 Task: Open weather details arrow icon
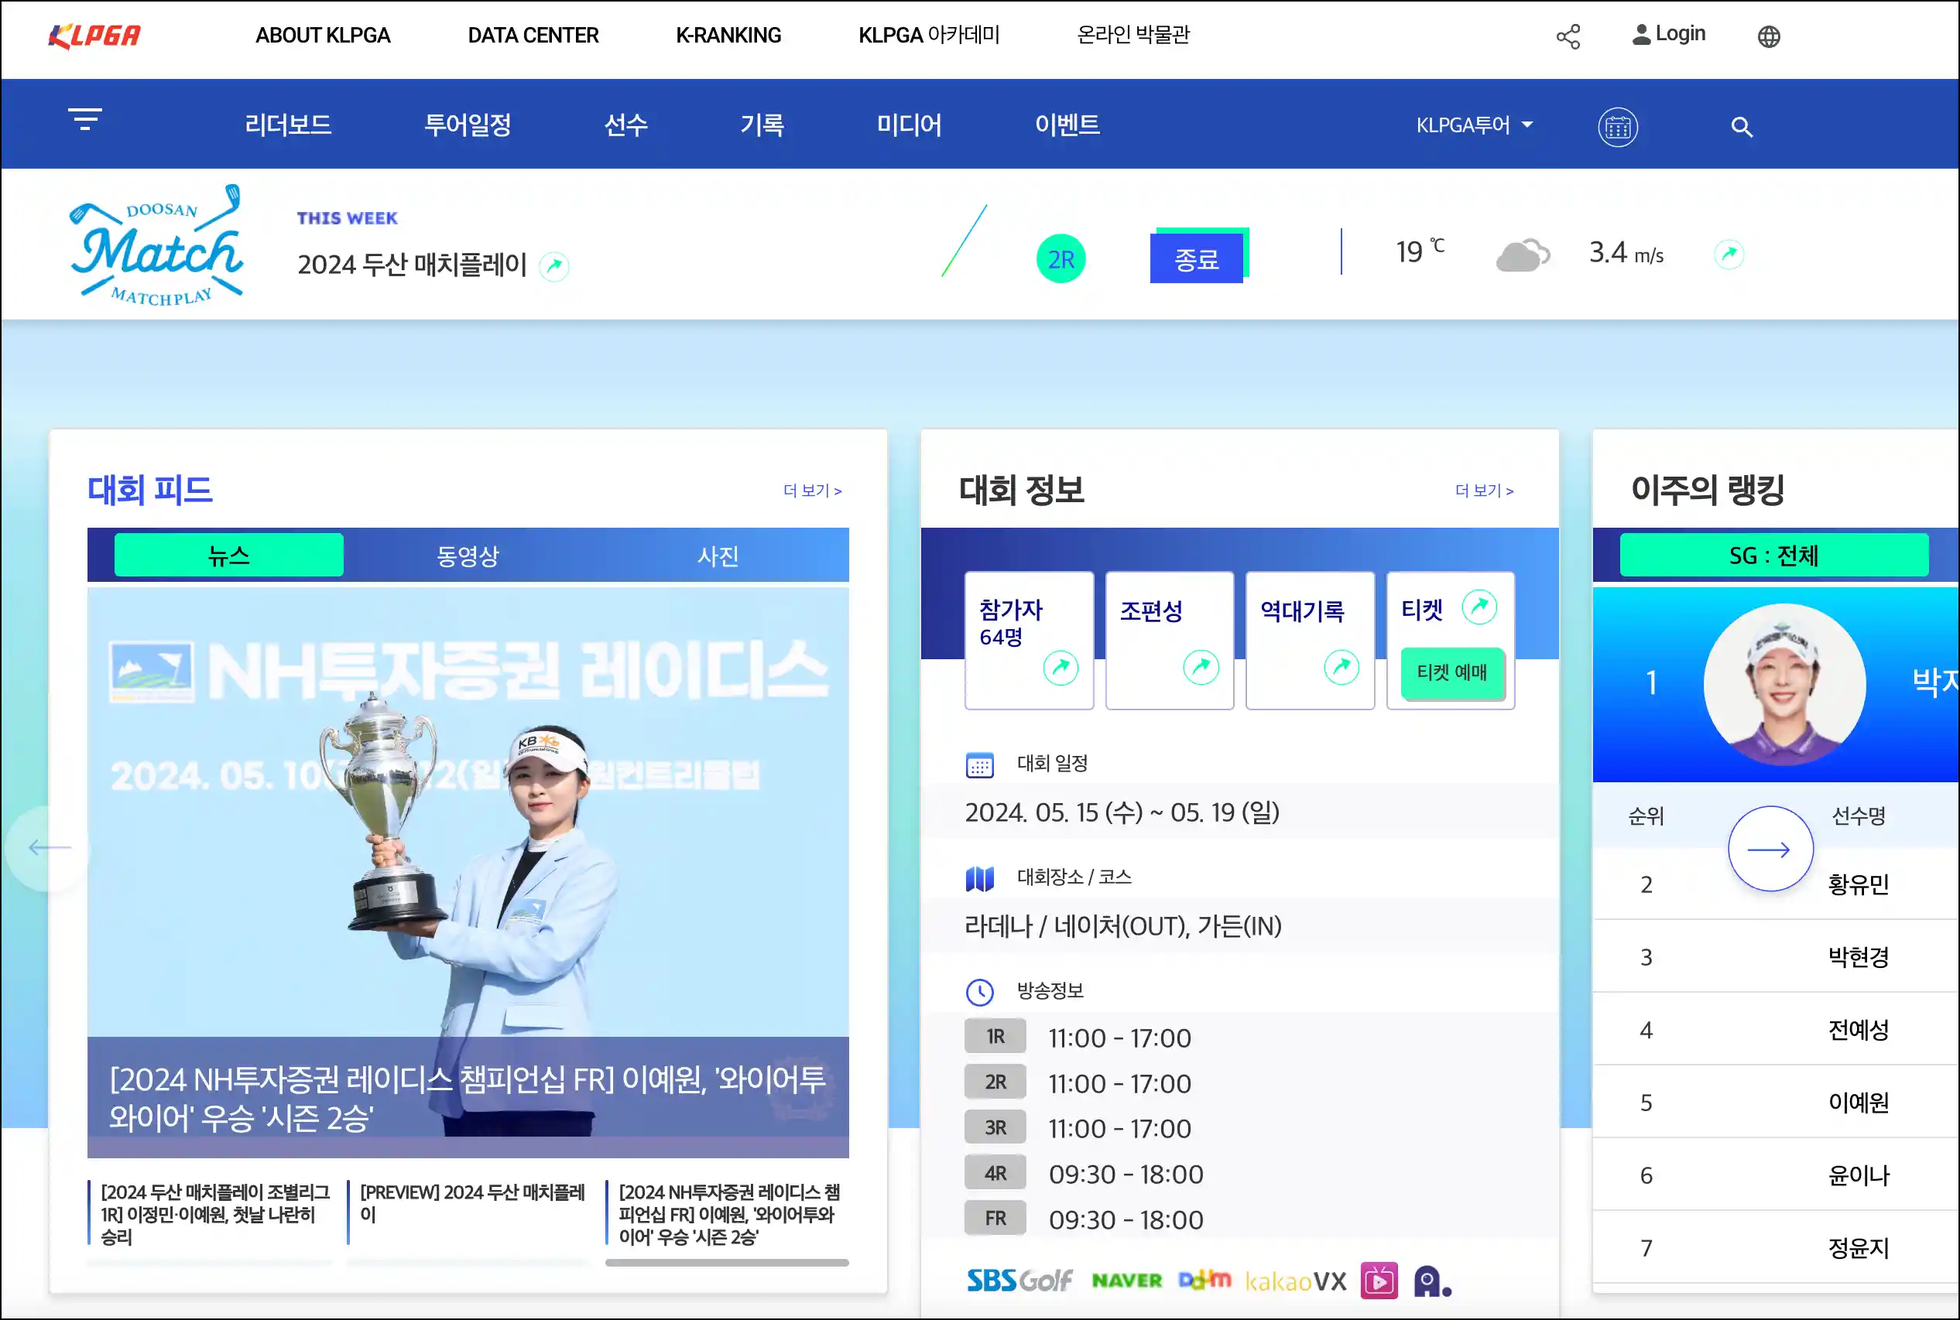click(1729, 253)
